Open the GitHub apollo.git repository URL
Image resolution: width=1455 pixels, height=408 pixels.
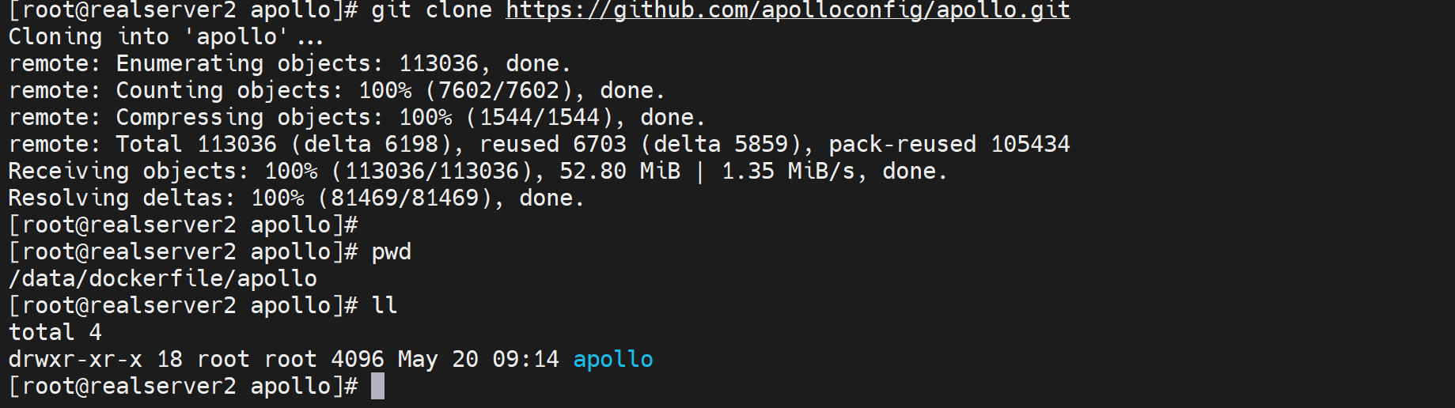tap(787, 10)
